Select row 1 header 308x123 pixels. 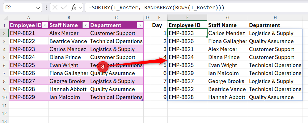(x=4, y=25)
